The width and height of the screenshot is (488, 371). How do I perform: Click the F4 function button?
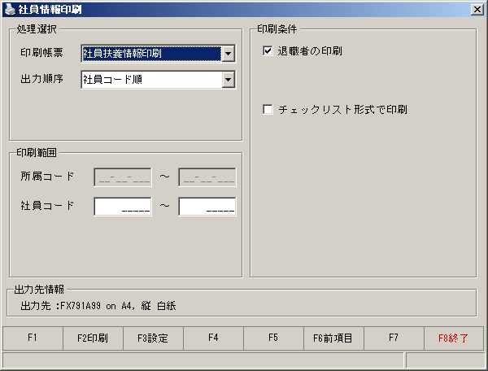point(213,338)
